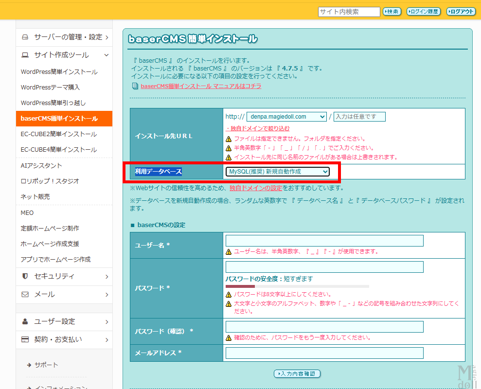Click the credit card icon beside 契約・お支払い
Screen dimensions: 481x389
point(25,339)
